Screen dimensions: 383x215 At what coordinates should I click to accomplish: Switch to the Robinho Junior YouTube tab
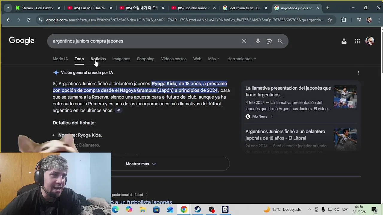194,8
